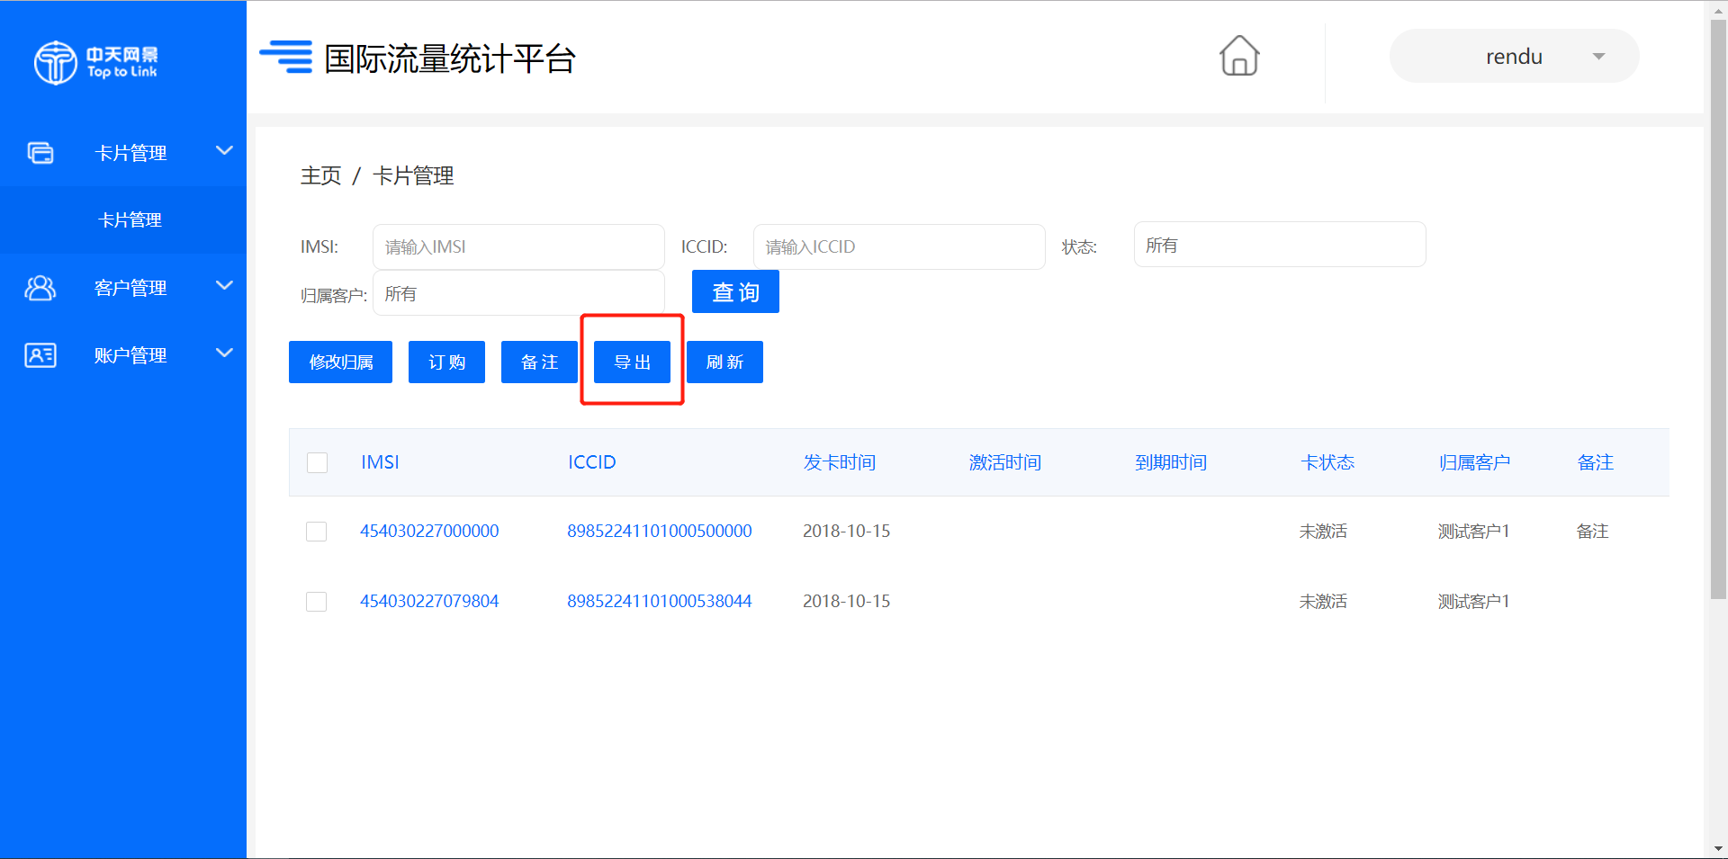Open the 状态 dropdown showing 所有
This screenshot has width=1728, height=859.
(1280, 245)
